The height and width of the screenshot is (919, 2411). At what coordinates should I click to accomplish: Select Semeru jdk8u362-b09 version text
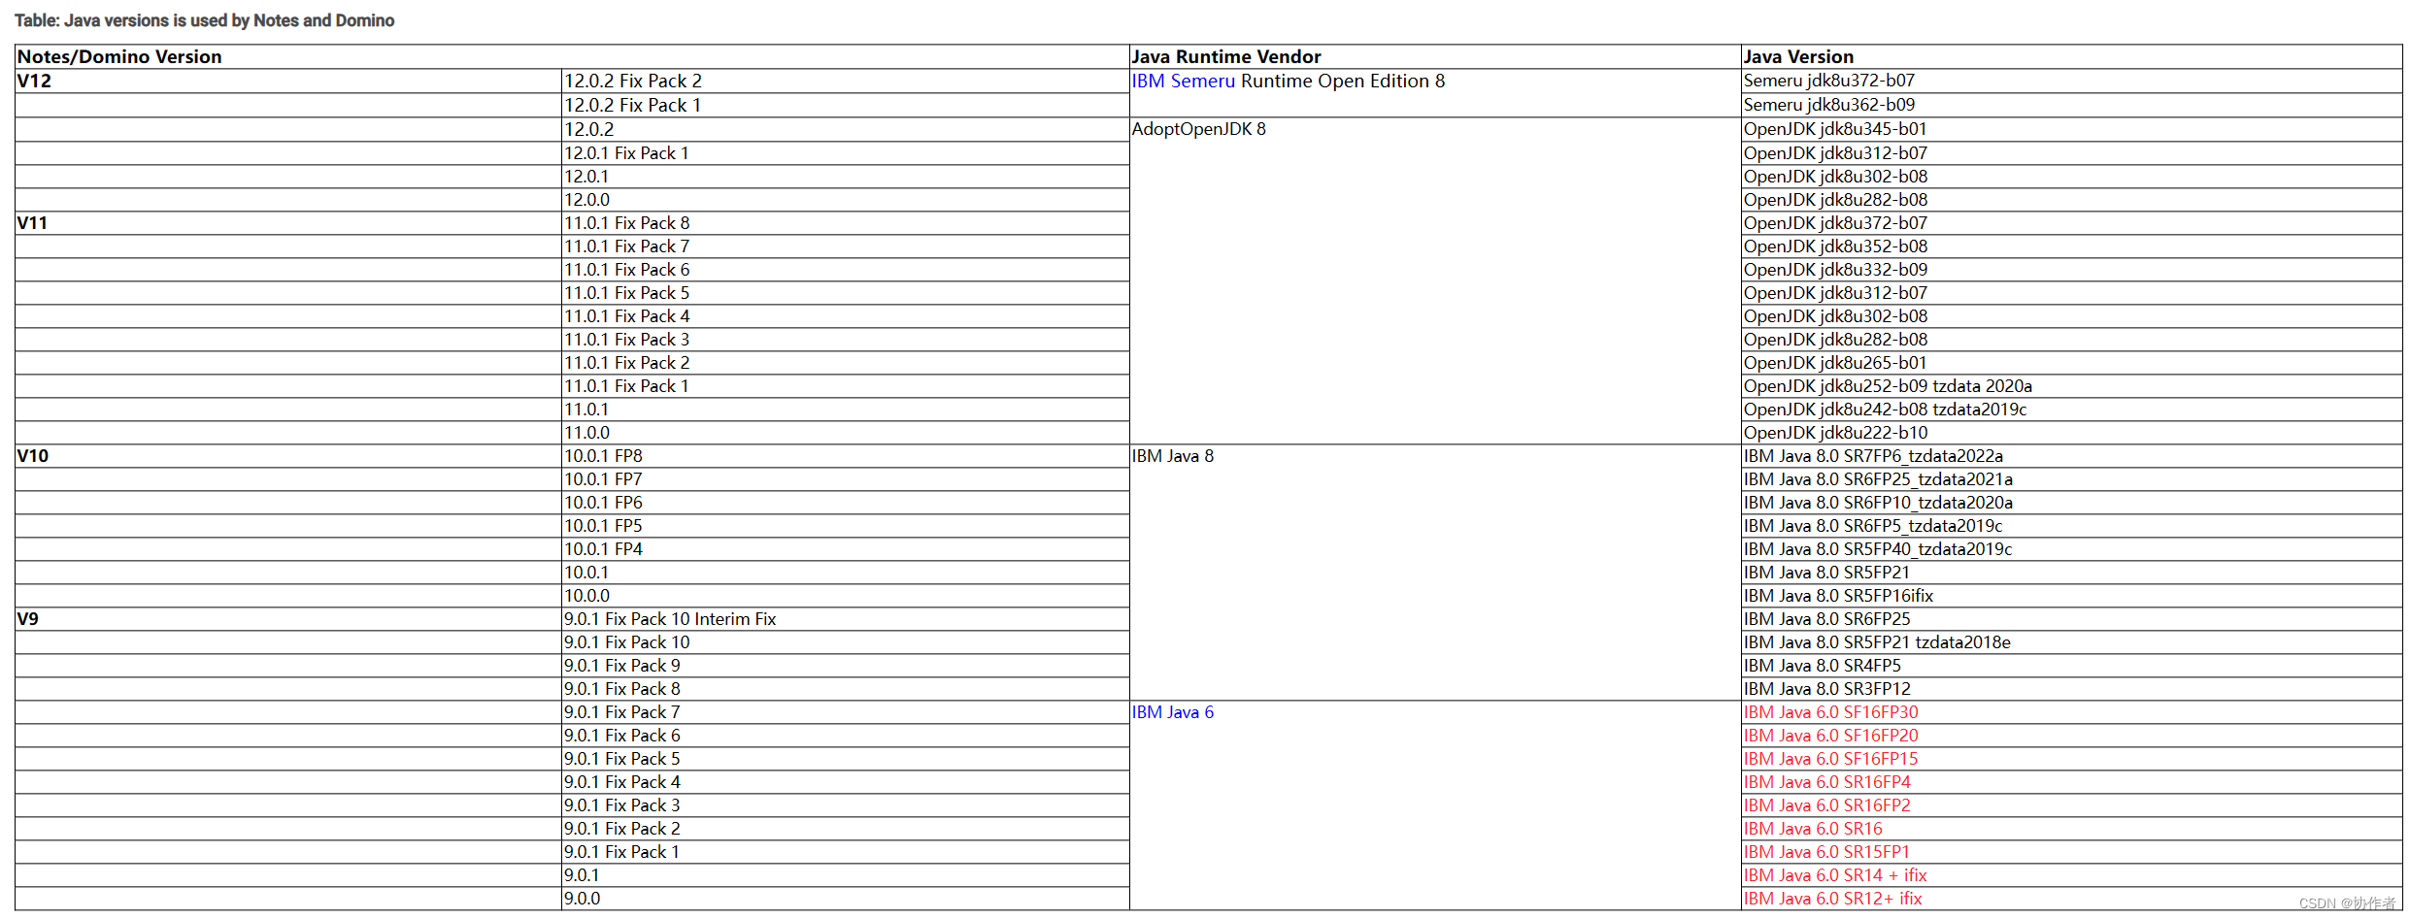[1829, 105]
